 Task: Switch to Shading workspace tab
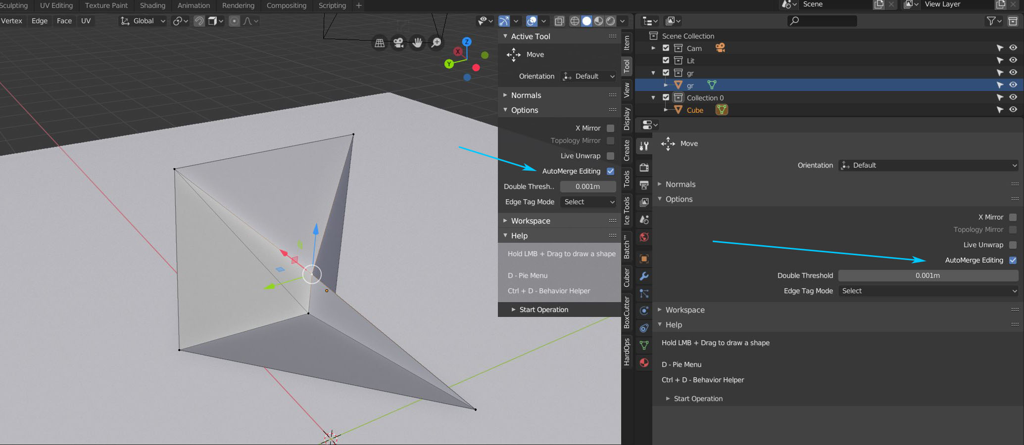click(152, 5)
